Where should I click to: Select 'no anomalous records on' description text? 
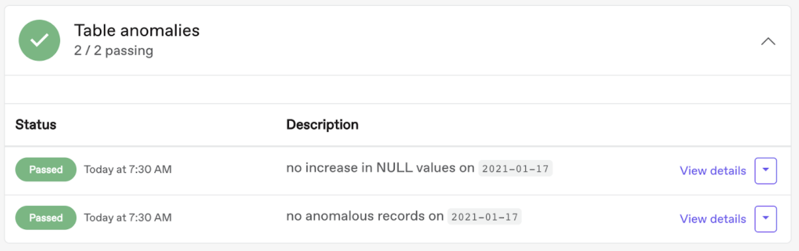[x=364, y=216]
